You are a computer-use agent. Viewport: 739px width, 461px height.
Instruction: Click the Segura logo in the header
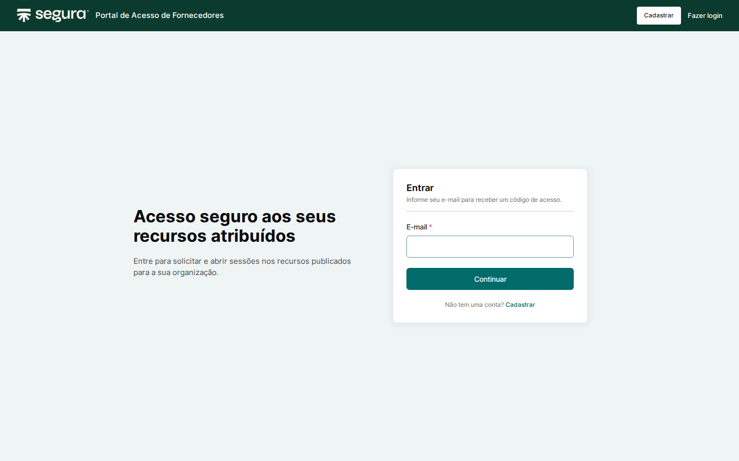click(x=52, y=15)
